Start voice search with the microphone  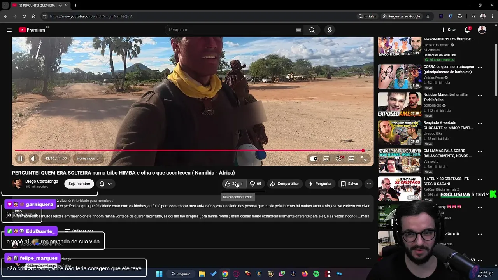330,30
